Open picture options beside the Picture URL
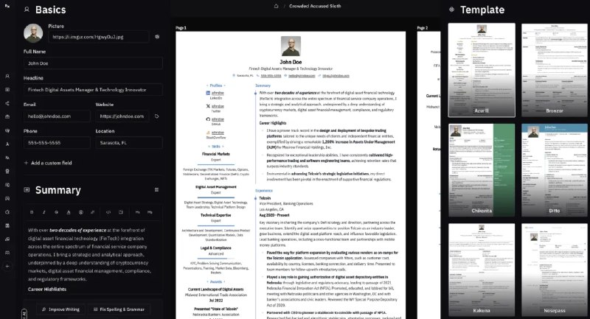This screenshot has width=590, height=319. (x=157, y=37)
